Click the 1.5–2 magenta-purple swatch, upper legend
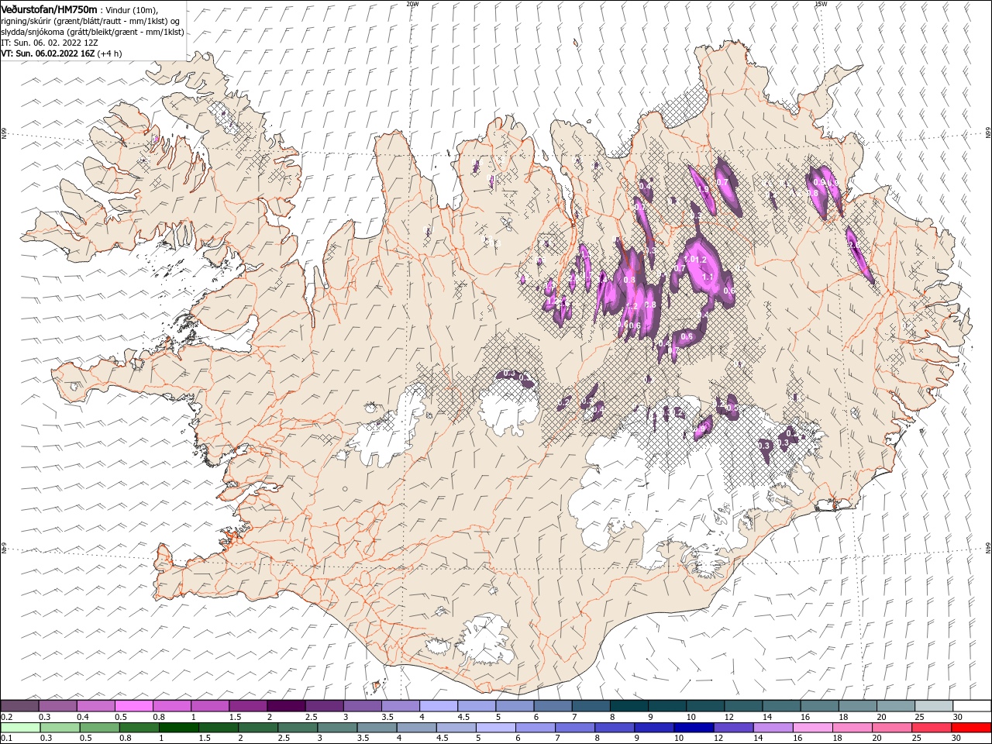This screenshot has width=992, height=744. (248, 706)
